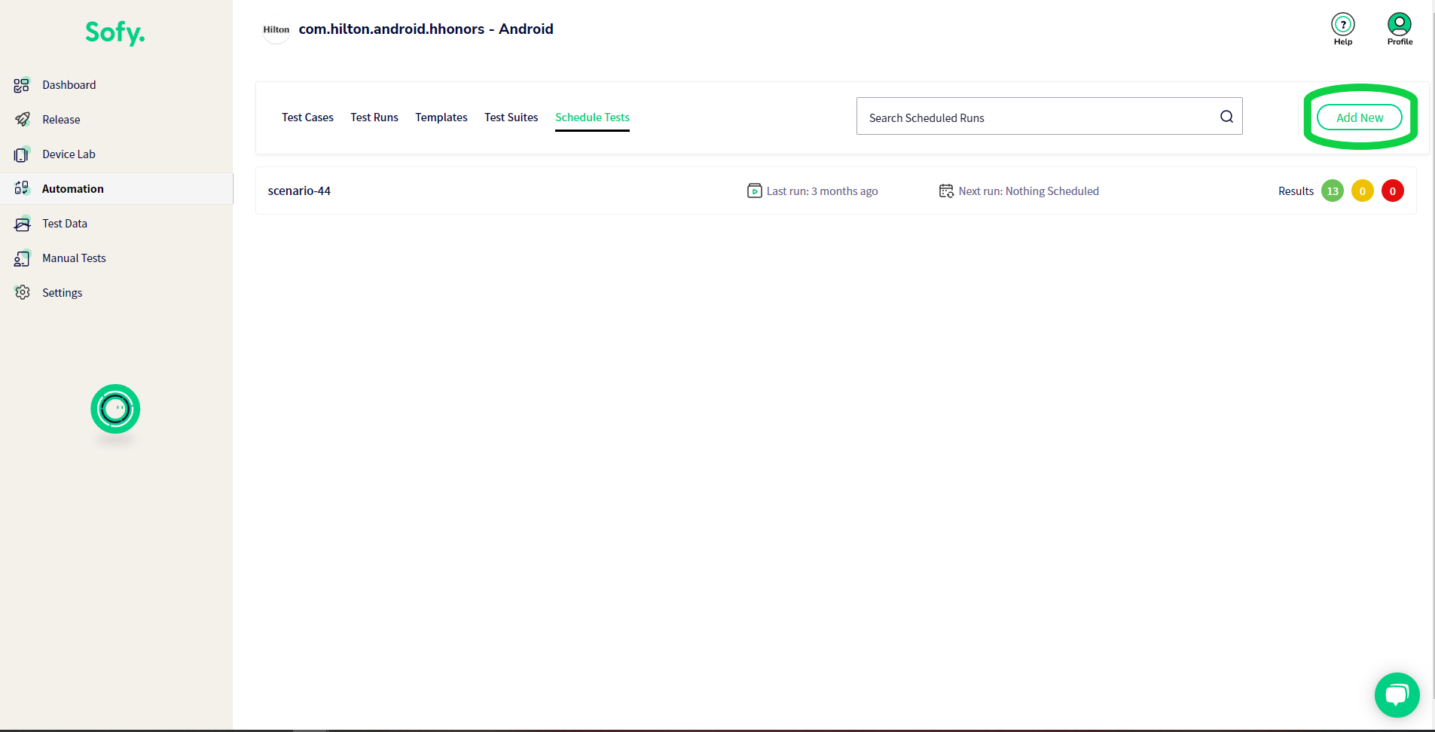Click the green Sofy assistant circle
Viewport: 1435px width, 732px height.
115,409
